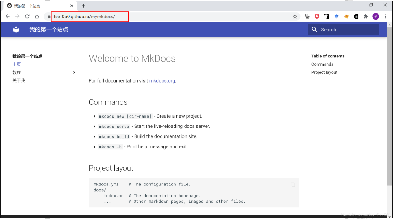
Task: Click the sidebar title 我的第一个站点
Action: point(27,56)
